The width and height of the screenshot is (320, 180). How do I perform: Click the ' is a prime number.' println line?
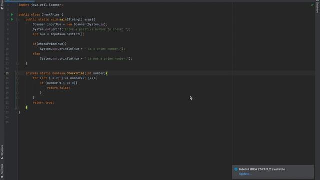pos(82,49)
